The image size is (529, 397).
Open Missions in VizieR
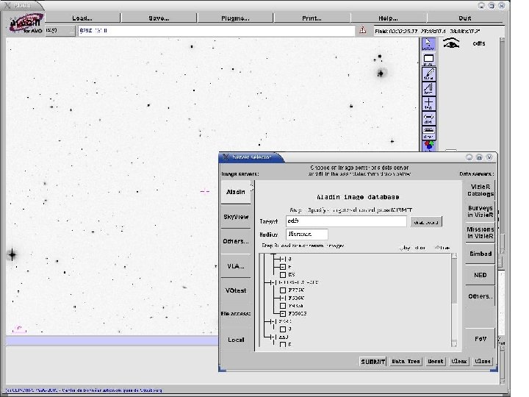[x=481, y=232]
